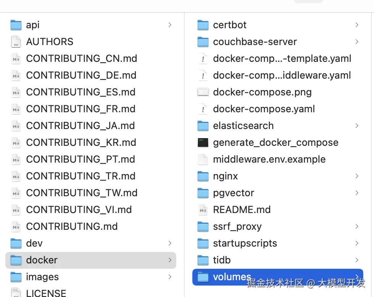Viewport: 374px width, 297px height.
Task: Click the certbot folder icon
Action: coord(203,25)
